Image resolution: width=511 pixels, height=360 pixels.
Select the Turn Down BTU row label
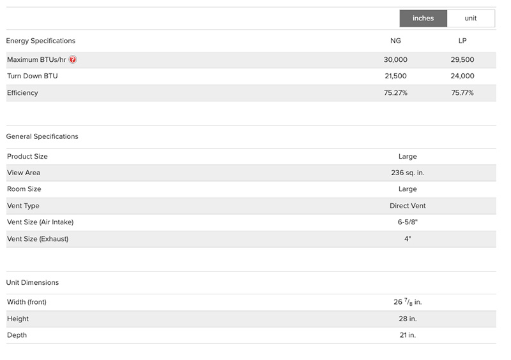point(32,76)
